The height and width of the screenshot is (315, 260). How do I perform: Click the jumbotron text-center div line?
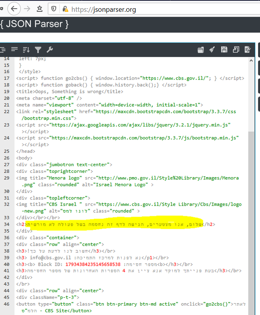click(x=64, y=165)
